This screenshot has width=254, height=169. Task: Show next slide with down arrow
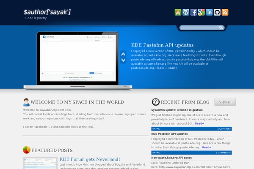point(123,60)
